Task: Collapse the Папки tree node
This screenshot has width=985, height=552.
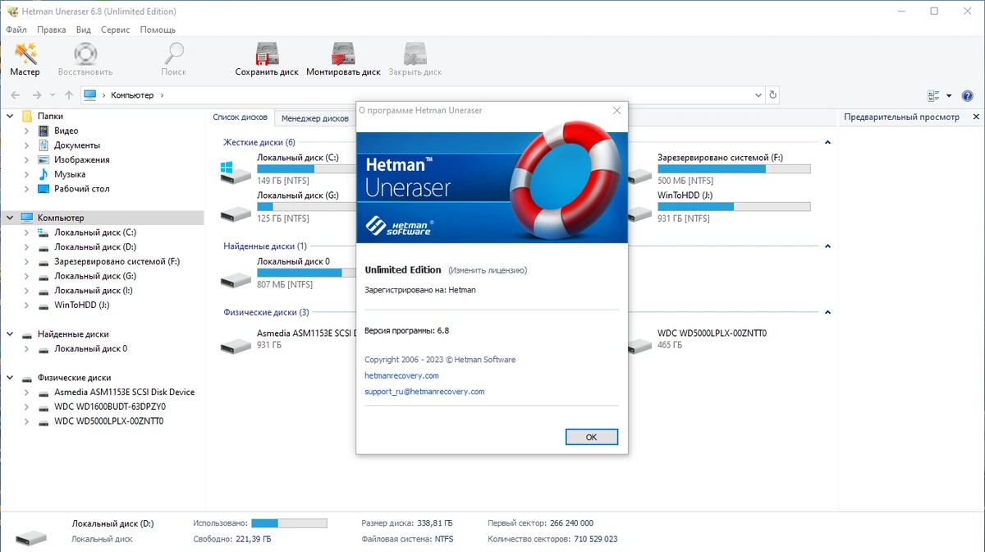Action: coord(10,117)
